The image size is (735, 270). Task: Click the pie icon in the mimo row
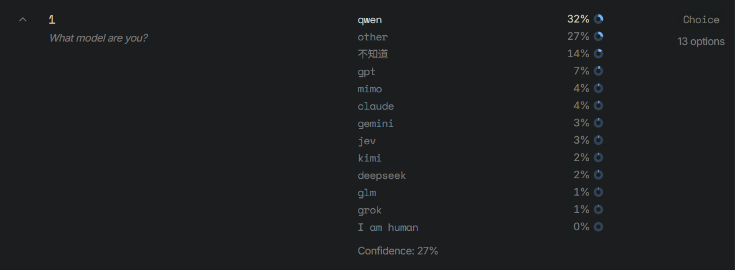[x=598, y=88]
